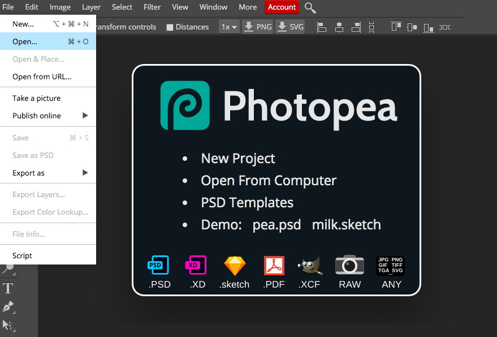Image resolution: width=497 pixels, height=337 pixels.
Task: Open the Edit menu
Action: (32, 7)
